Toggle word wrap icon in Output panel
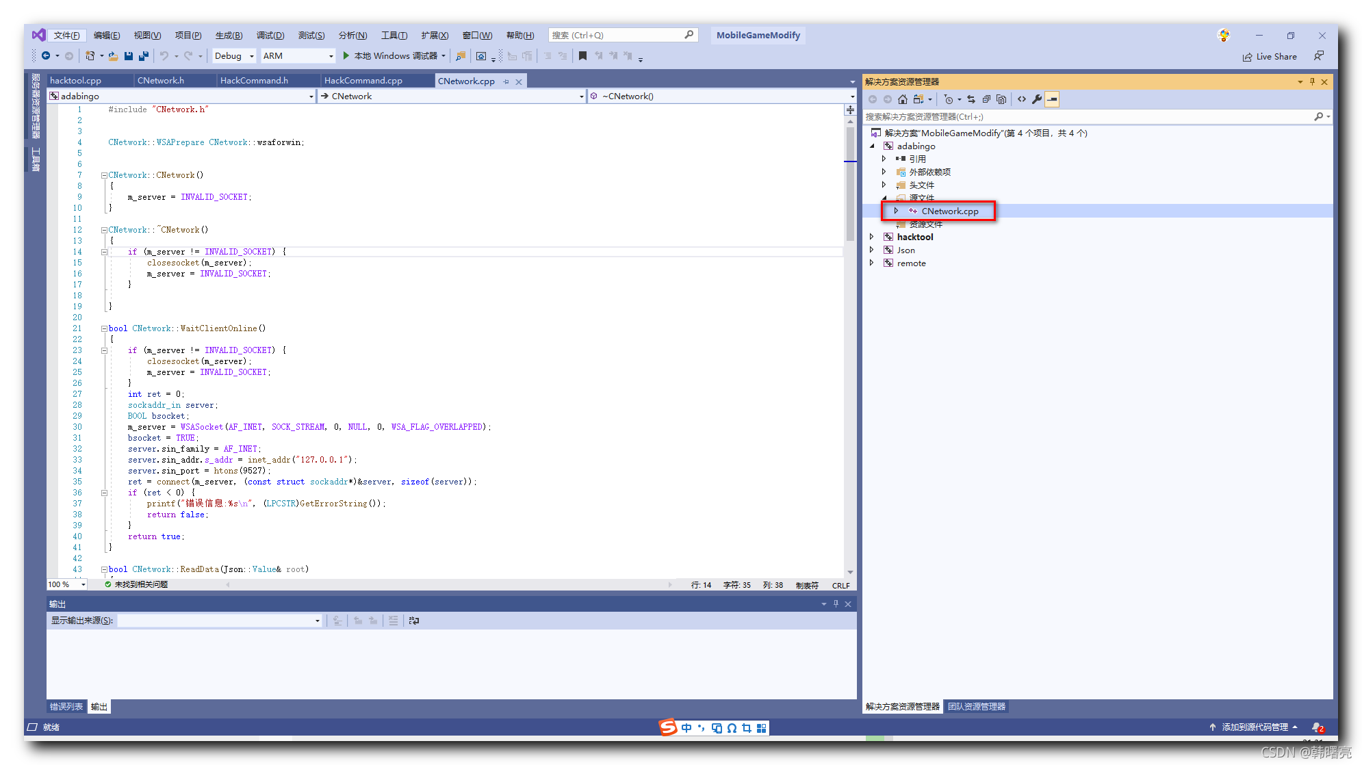This screenshot has height=765, width=1362. point(414,621)
